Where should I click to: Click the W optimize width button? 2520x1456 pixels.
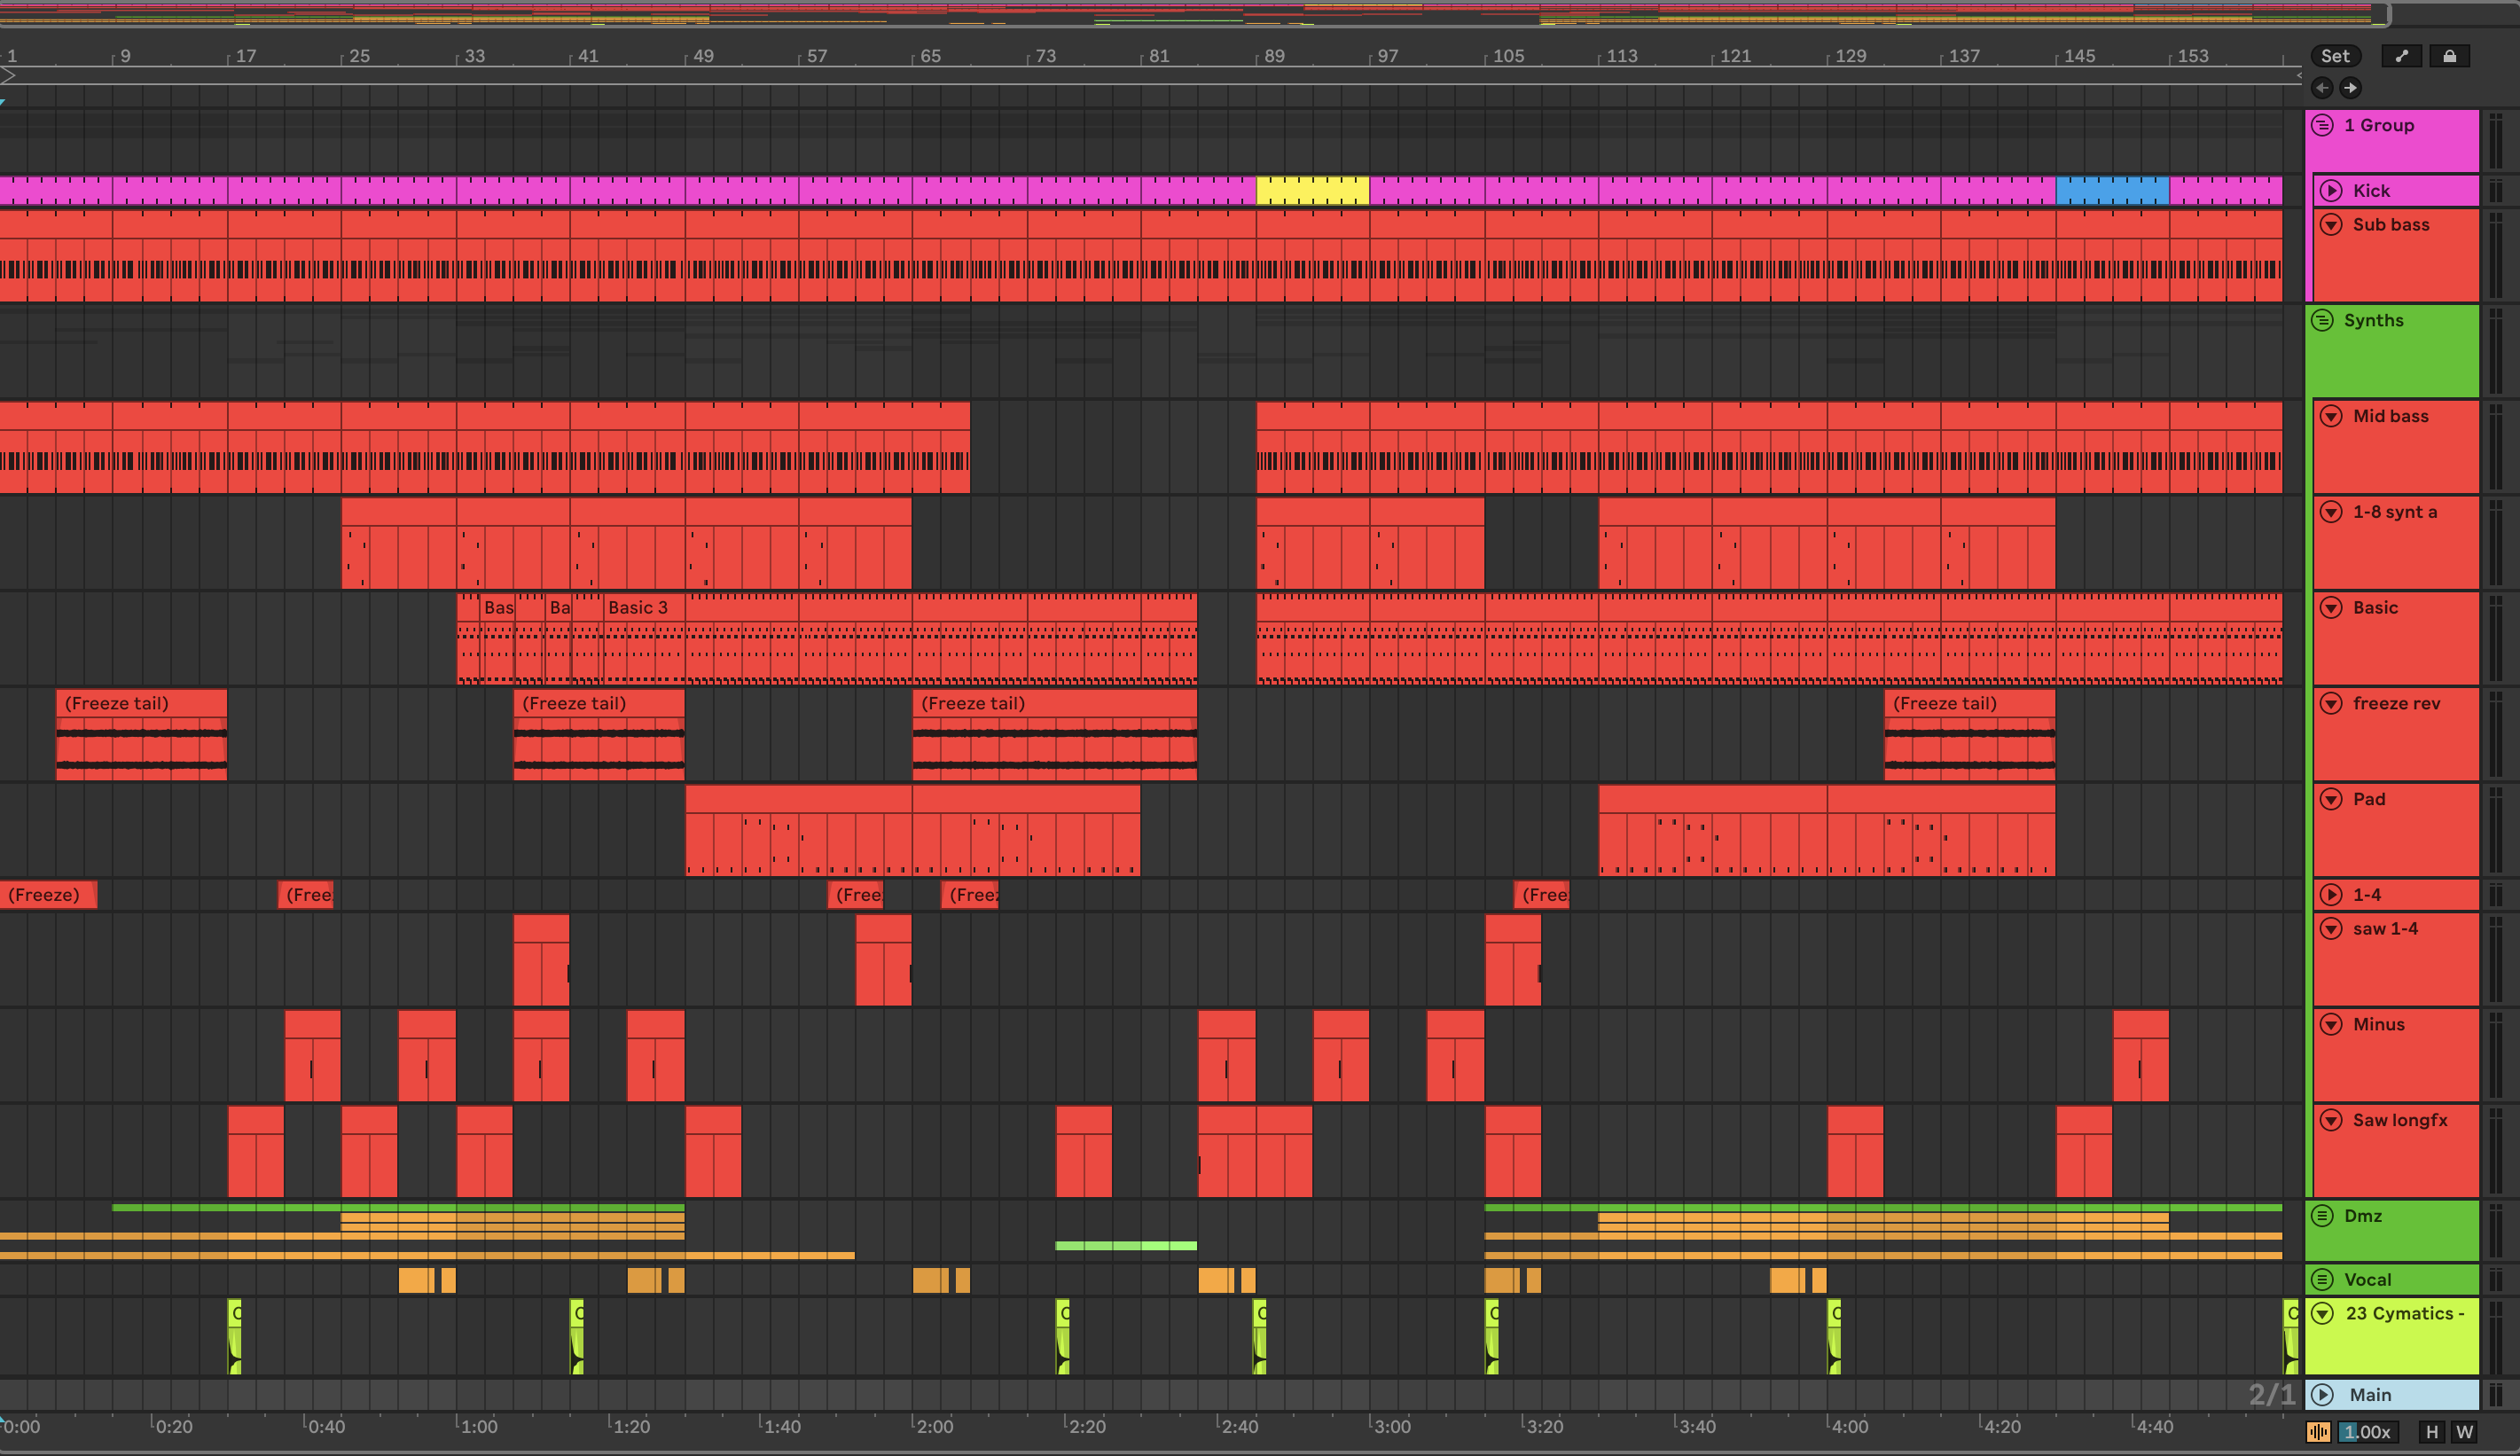tap(2464, 1432)
